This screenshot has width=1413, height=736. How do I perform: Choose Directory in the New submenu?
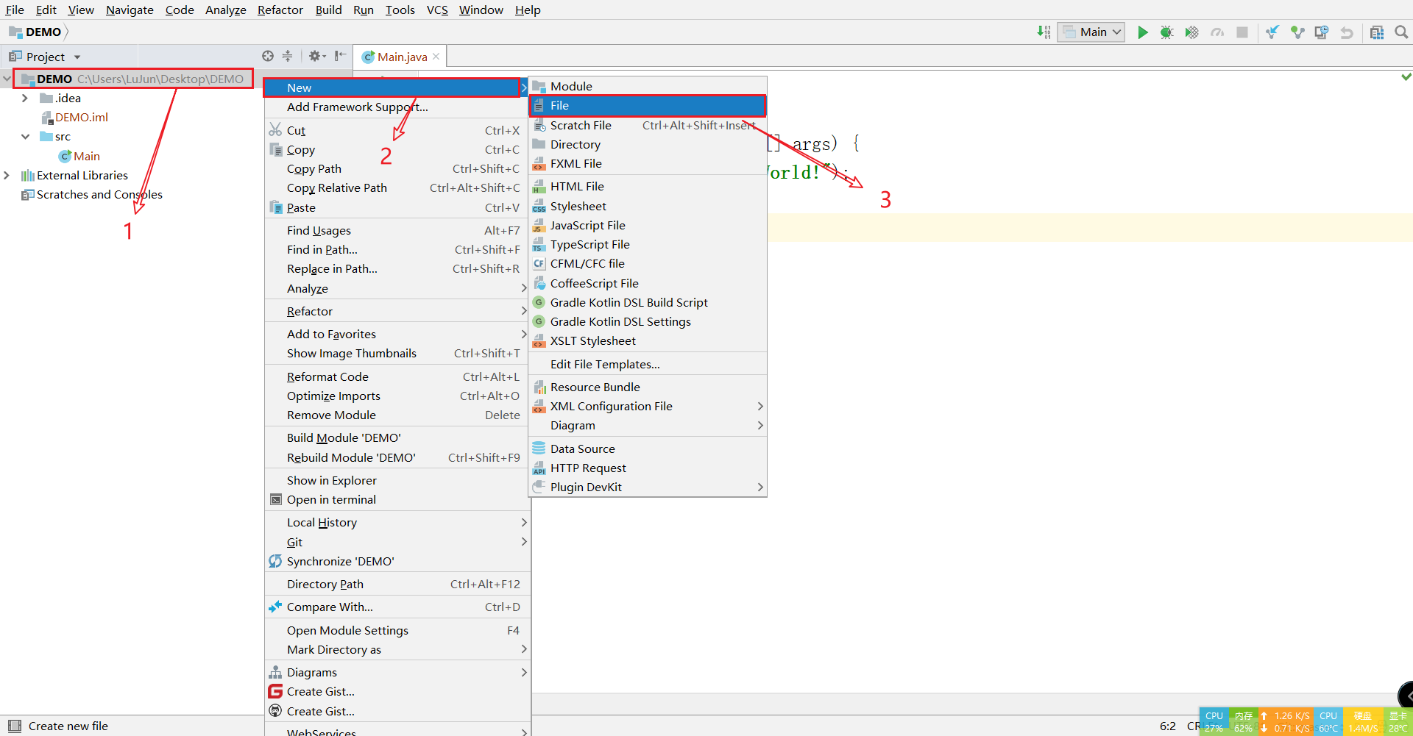coord(648,144)
